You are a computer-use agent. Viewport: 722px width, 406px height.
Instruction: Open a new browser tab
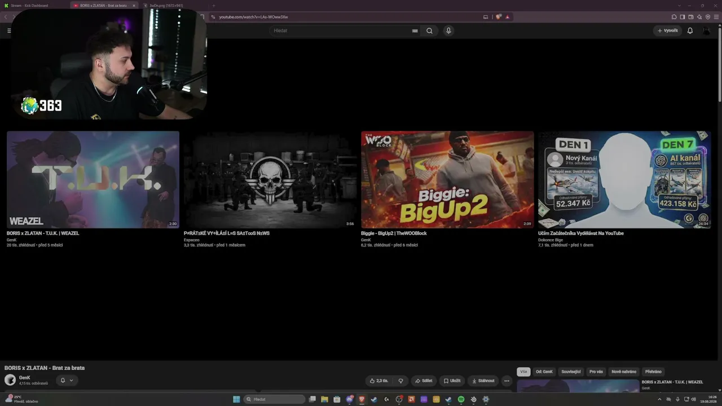[x=213, y=6]
